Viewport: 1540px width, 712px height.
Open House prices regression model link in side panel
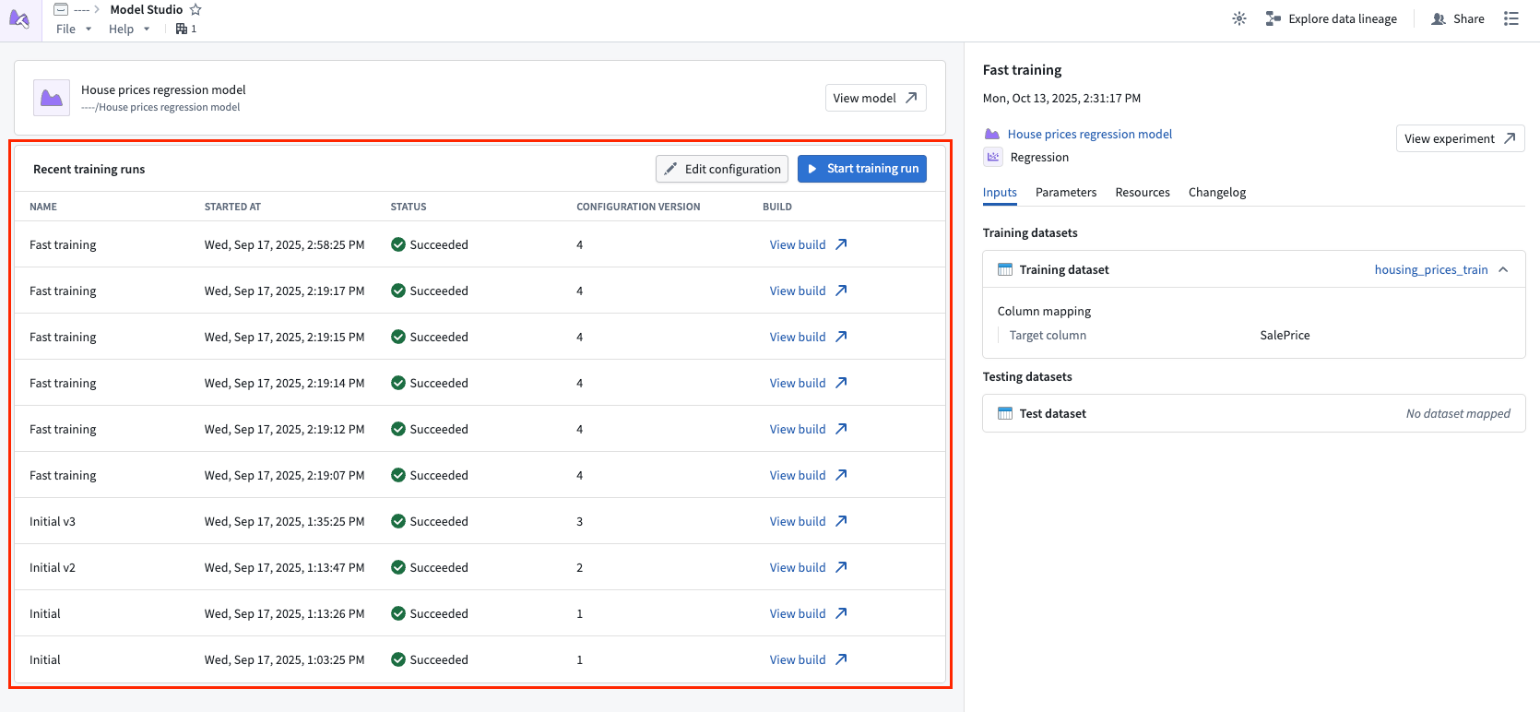[x=1090, y=134]
